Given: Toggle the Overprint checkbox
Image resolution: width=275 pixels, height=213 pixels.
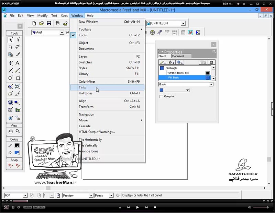Looking at the screenshot, I should click(x=161, y=96).
